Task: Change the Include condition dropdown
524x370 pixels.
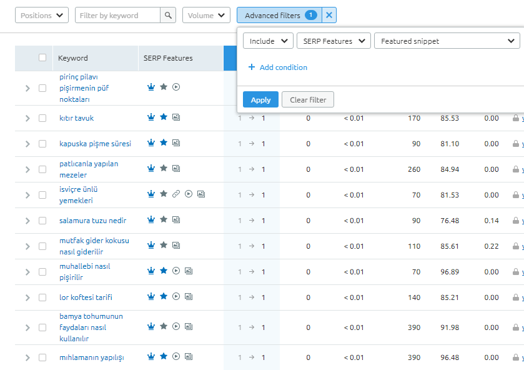Action: [267, 41]
